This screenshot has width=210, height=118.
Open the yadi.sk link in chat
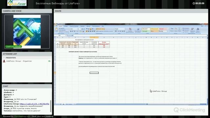coord(34,104)
